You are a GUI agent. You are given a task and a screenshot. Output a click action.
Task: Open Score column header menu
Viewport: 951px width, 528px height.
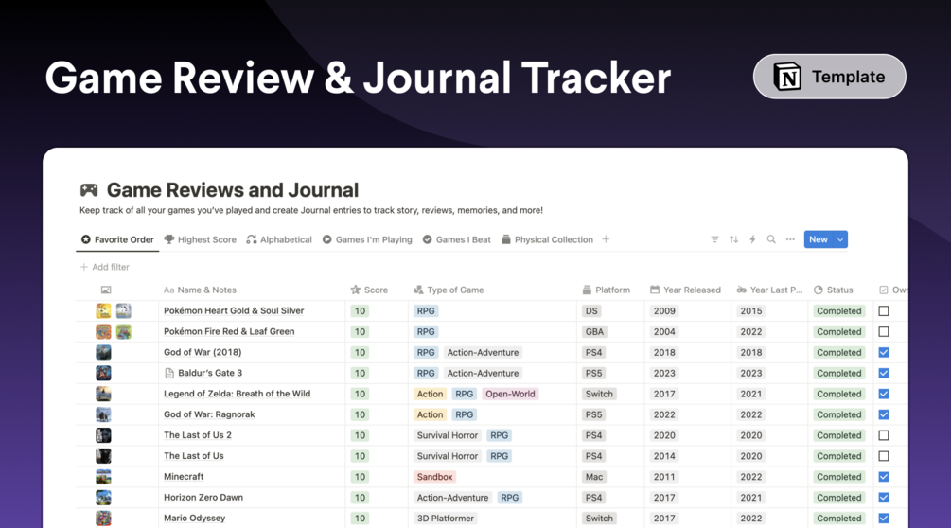(x=369, y=290)
